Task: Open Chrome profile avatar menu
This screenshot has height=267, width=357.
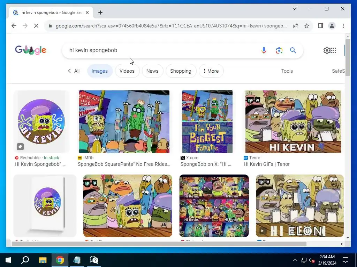Action: pos(332,26)
